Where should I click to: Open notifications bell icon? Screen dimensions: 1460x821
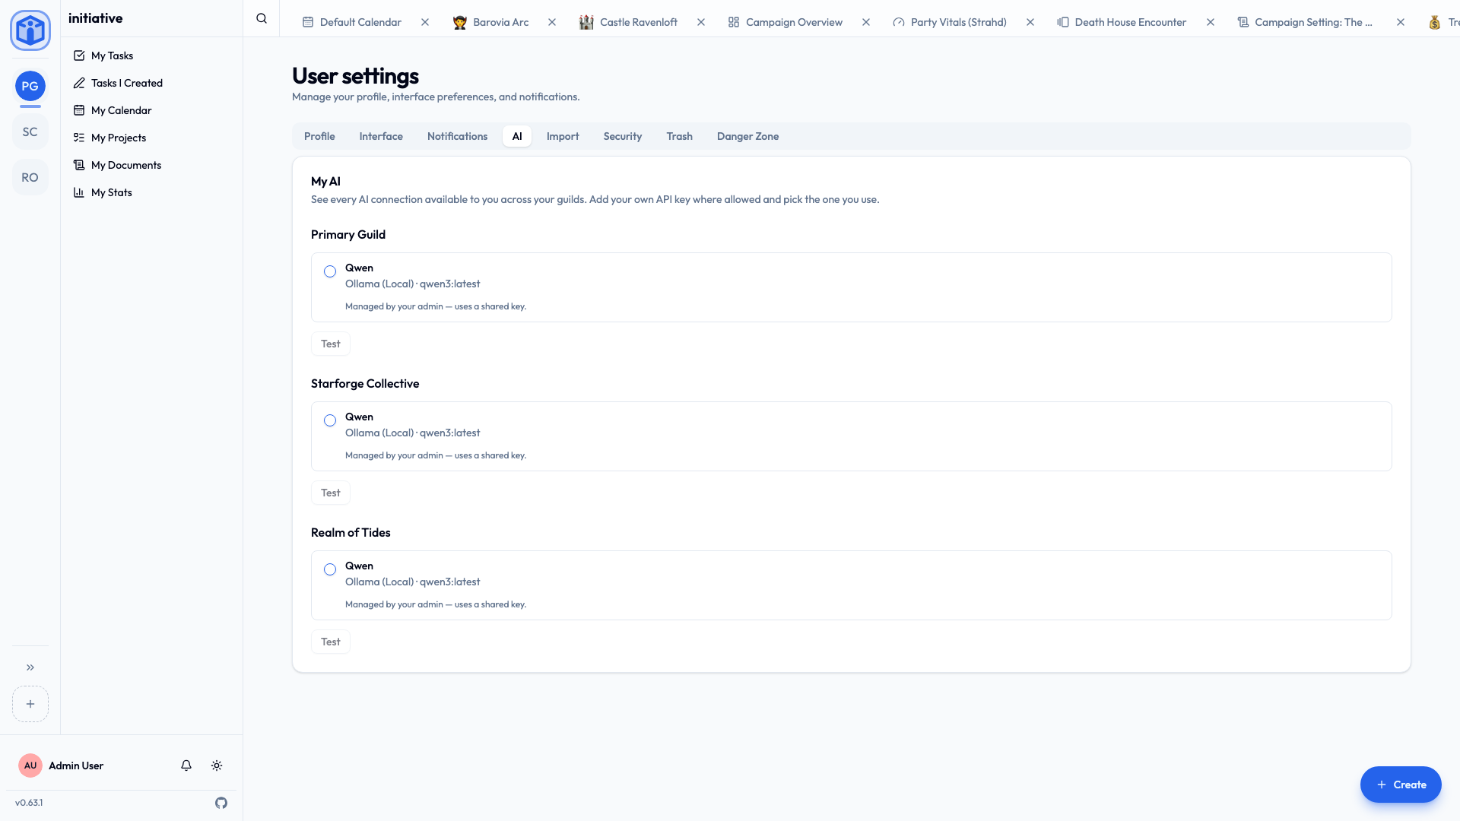(x=186, y=766)
